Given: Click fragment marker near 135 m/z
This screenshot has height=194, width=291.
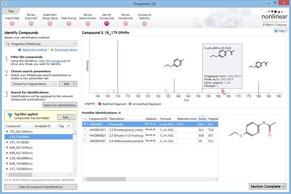Looking at the screenshot, I should 166,90.
